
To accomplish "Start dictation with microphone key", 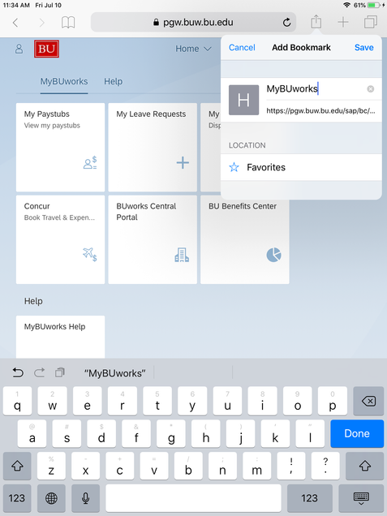I will 85,498.
